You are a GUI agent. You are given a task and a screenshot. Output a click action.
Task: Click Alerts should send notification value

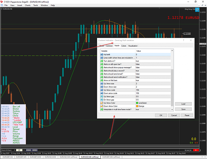point(153,77)
